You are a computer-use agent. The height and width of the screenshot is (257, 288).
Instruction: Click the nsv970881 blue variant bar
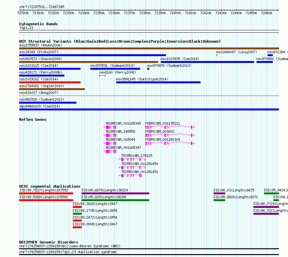(x=265, y=62)
